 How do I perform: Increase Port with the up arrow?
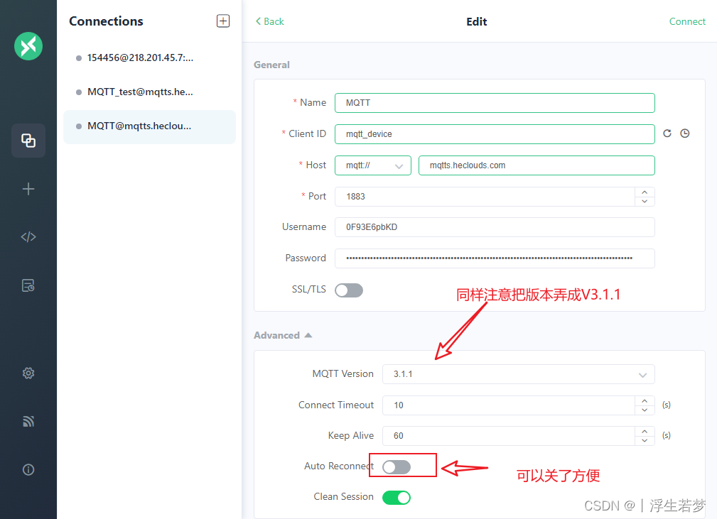click(645, 192)
